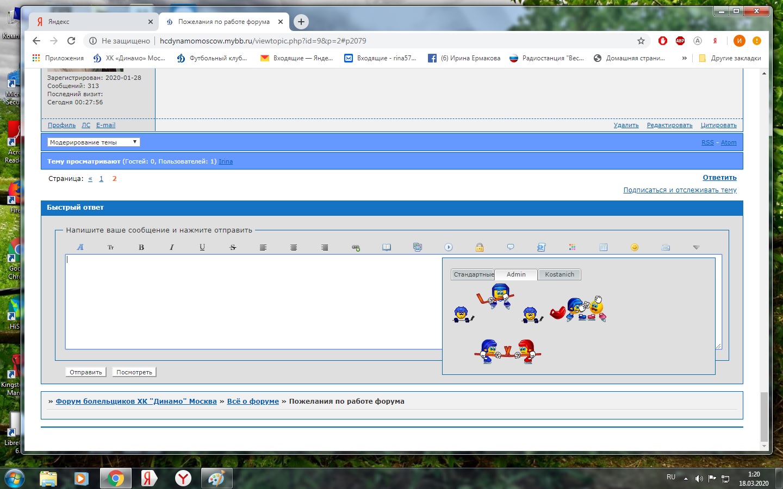Viewport: 783px width, 489px height.
Task: Click the quote speech bubble icon
Action: click(511, 247)
